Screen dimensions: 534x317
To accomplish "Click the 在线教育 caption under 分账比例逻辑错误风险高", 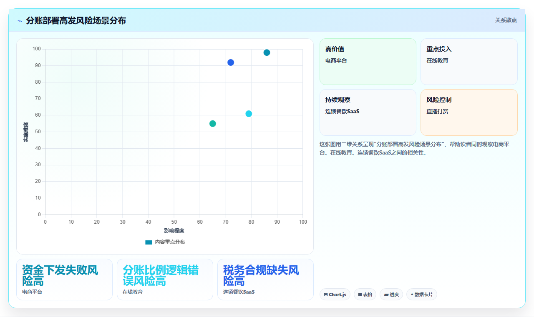I will 133,292.
